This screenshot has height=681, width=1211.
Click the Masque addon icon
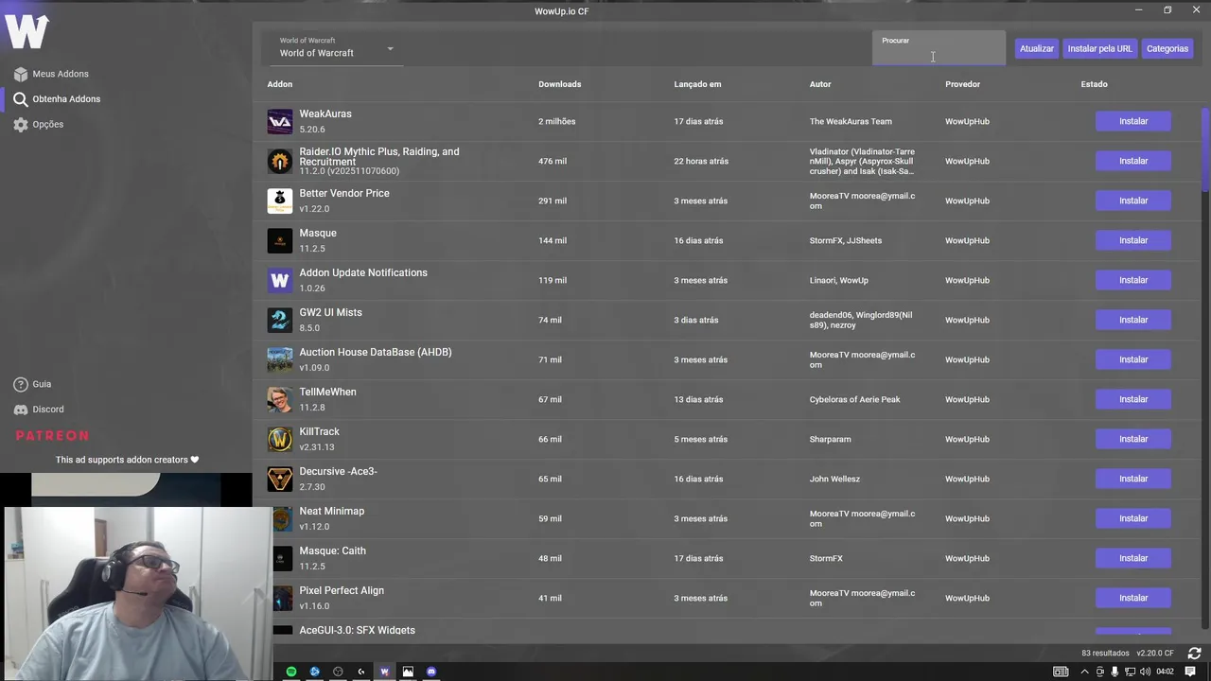coord(280,240)
